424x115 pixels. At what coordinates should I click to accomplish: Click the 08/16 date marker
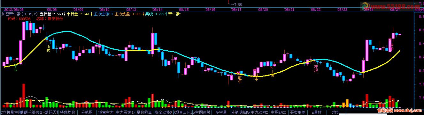[210, 10]
